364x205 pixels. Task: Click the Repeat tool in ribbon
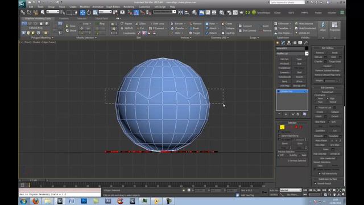(126, 24)
